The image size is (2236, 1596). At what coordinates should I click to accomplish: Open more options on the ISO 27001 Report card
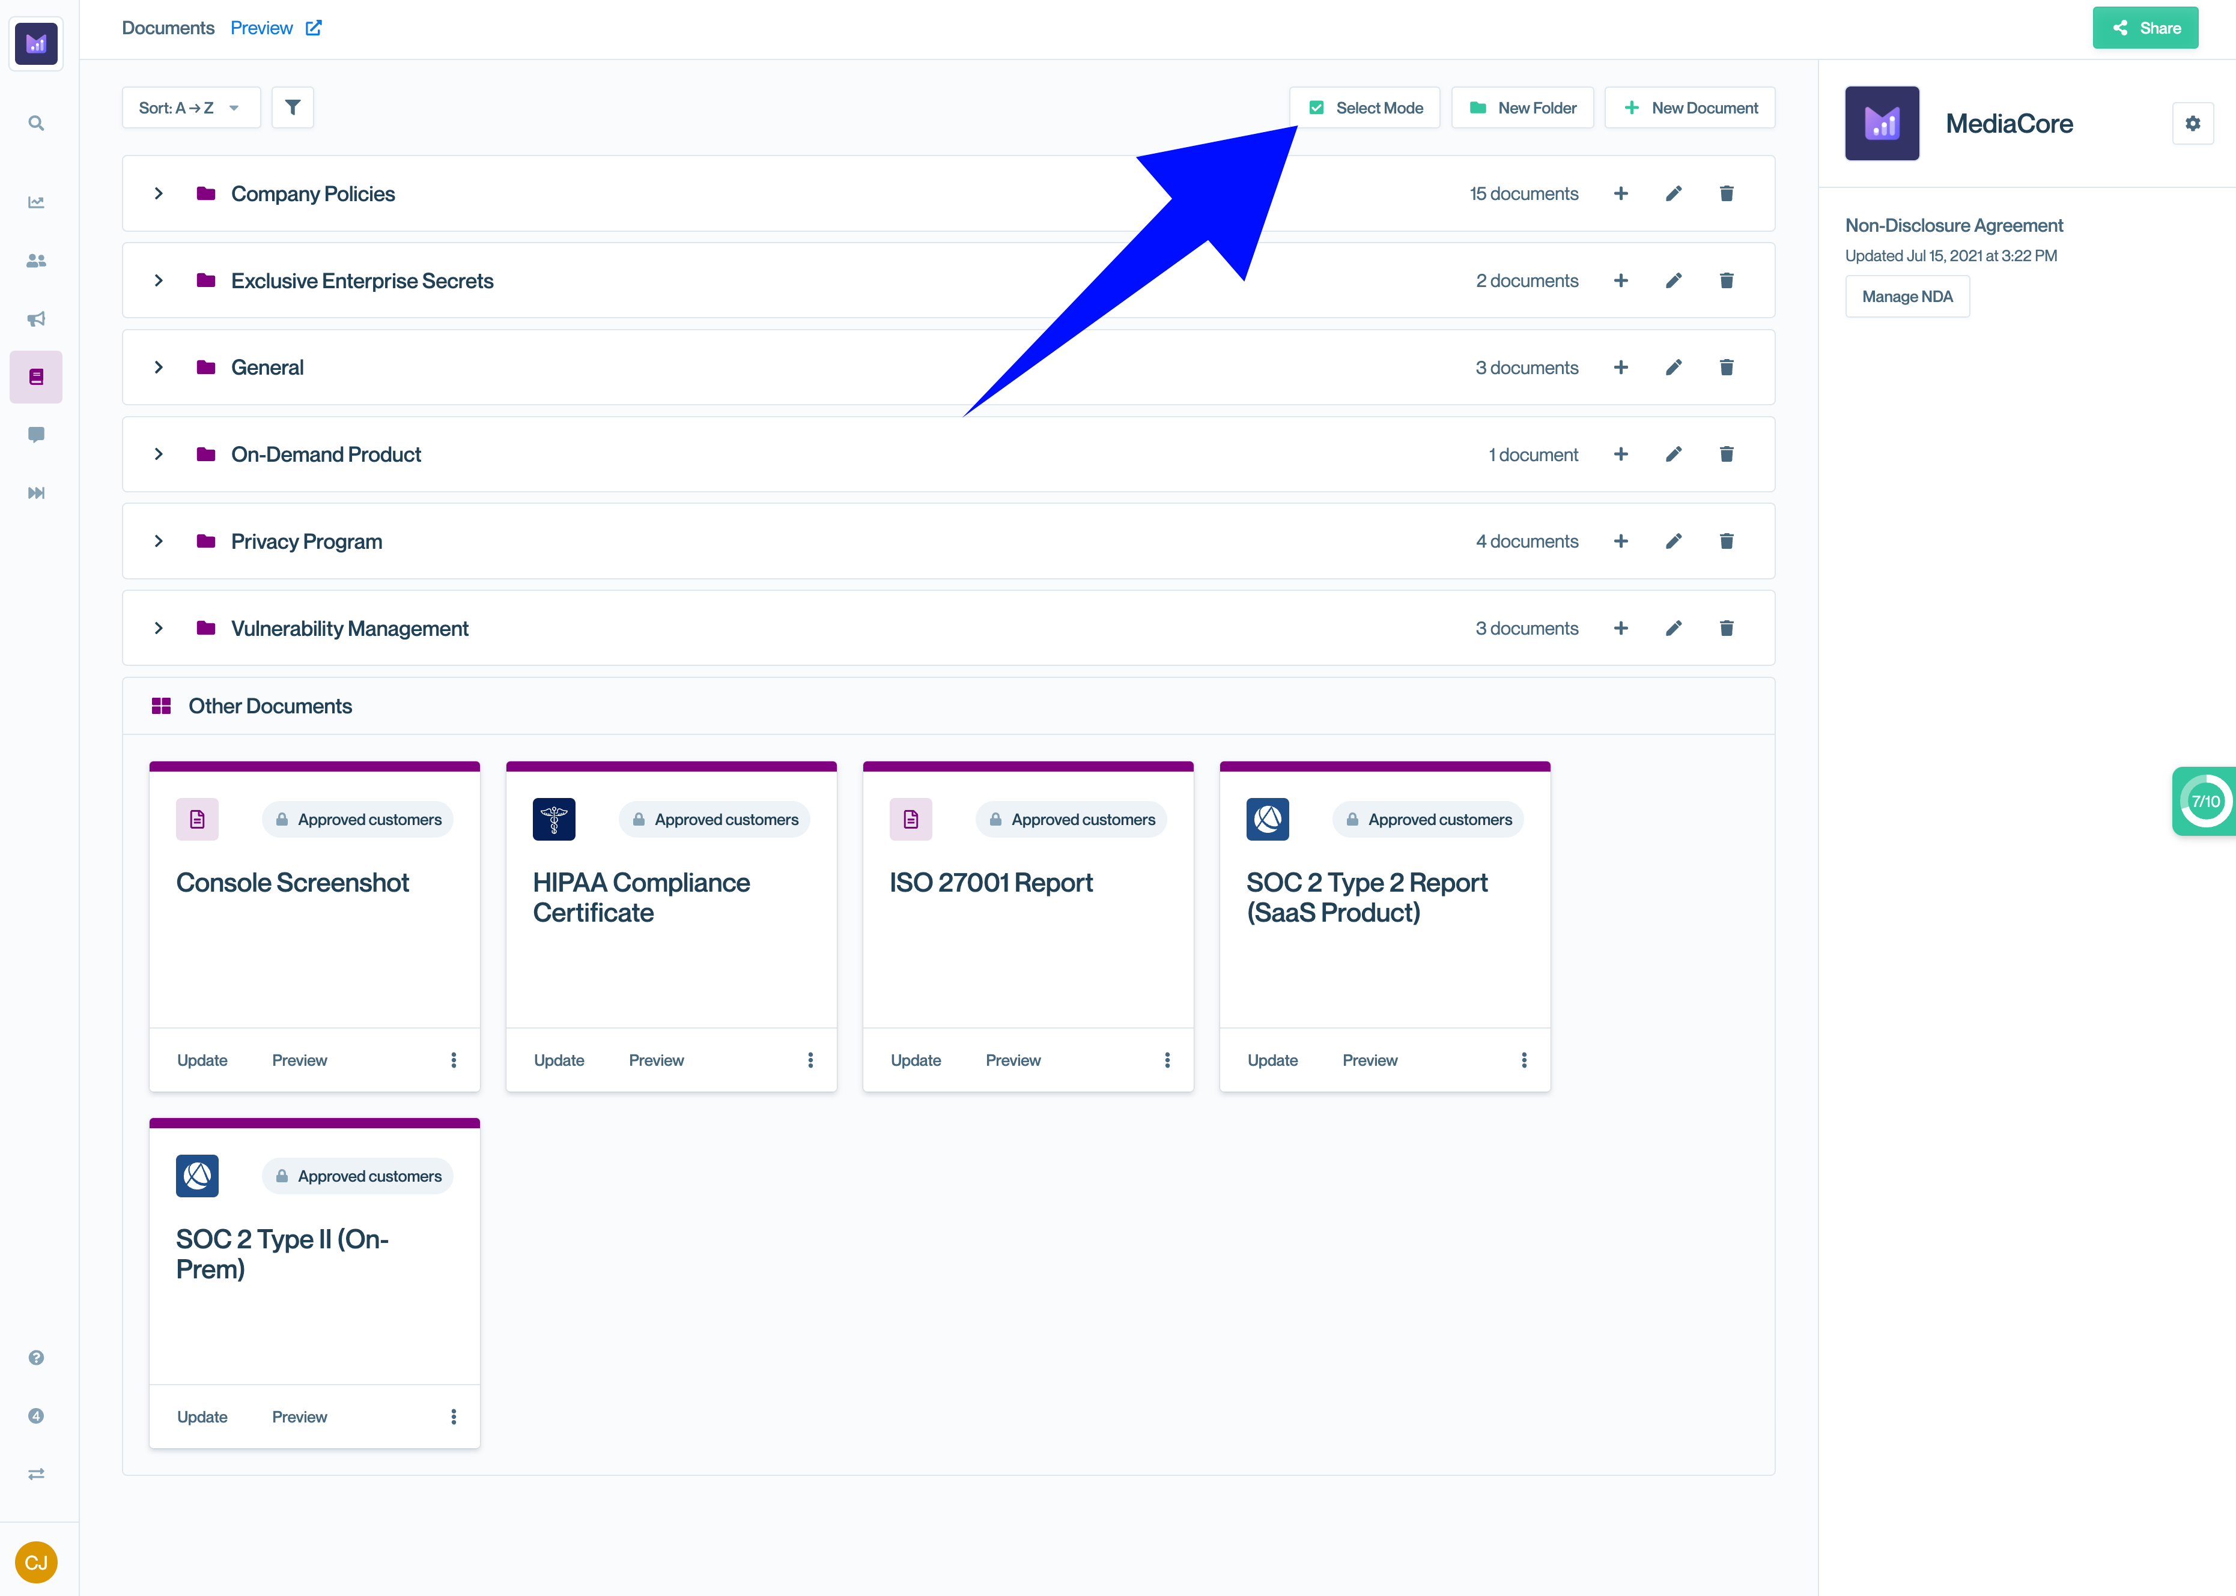pos(1167,1060)
